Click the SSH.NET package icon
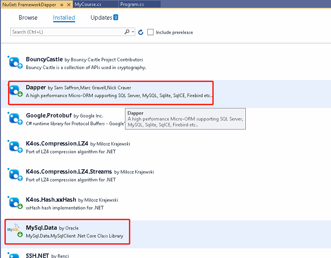The image size is (331, 258). pyautogui.click(x=14, y=255)
